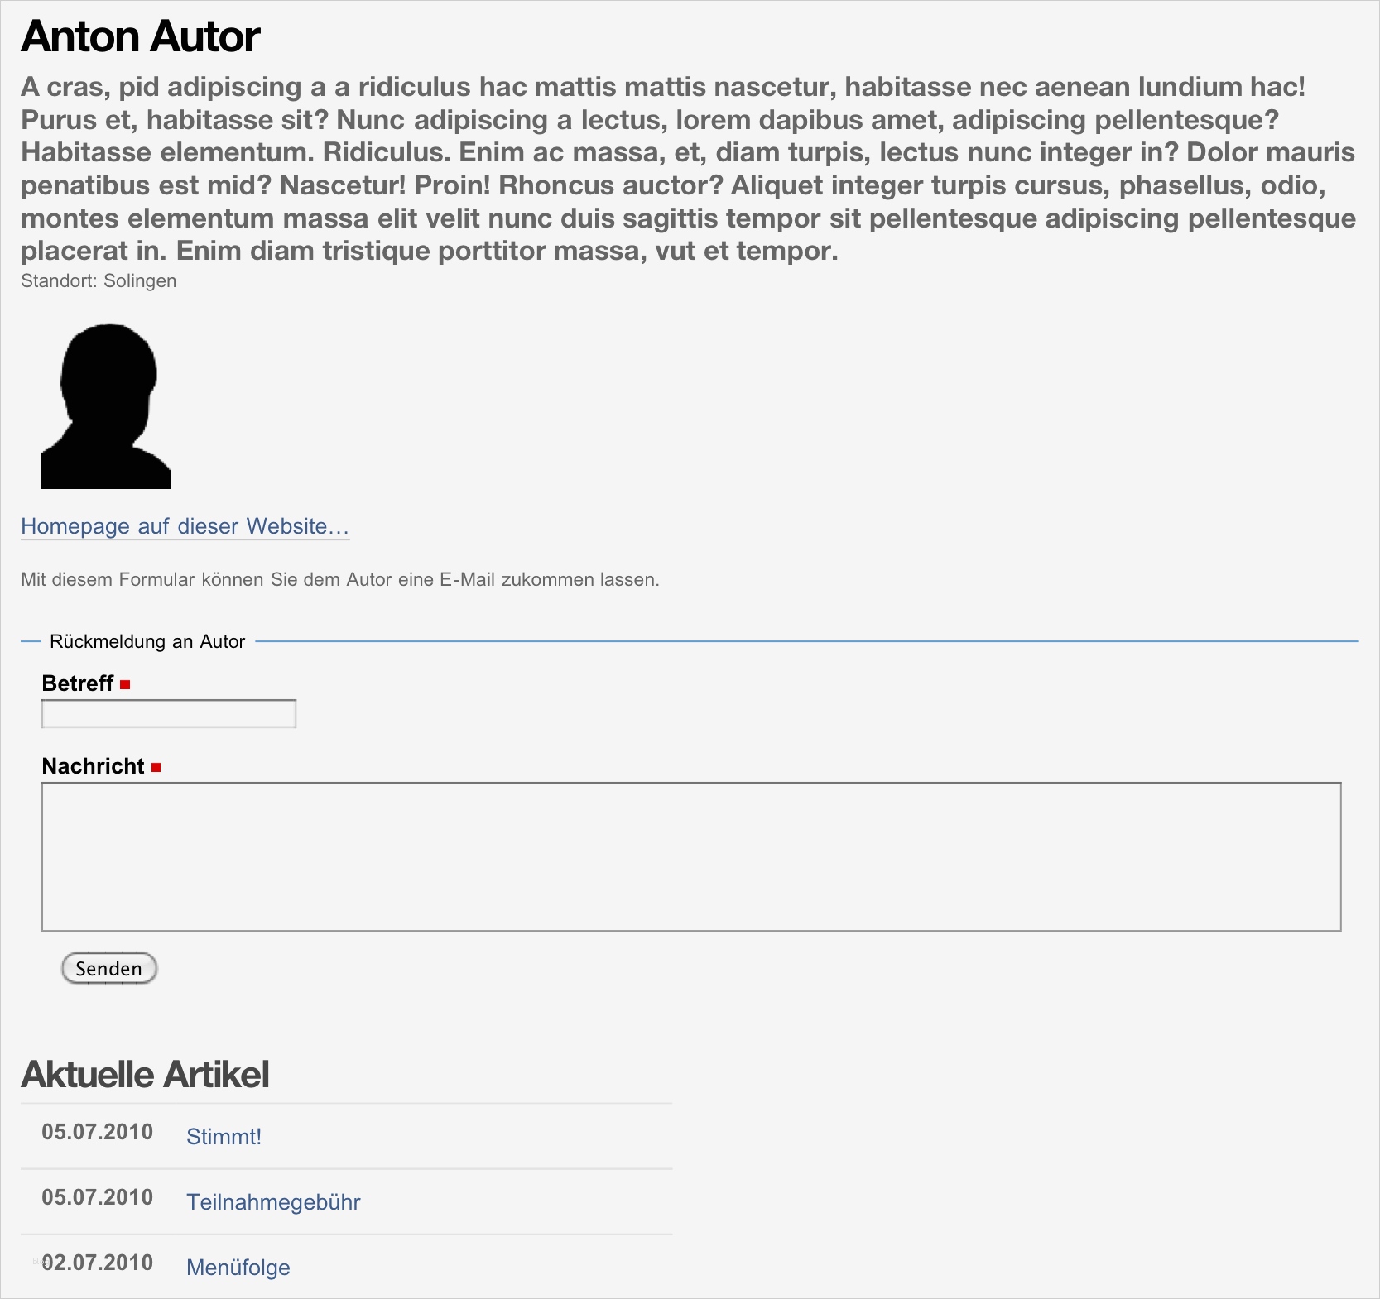Click the 05.07.2010 date beside Teilnahmegebühr
The image size is (1380, 1299).
98,1197
